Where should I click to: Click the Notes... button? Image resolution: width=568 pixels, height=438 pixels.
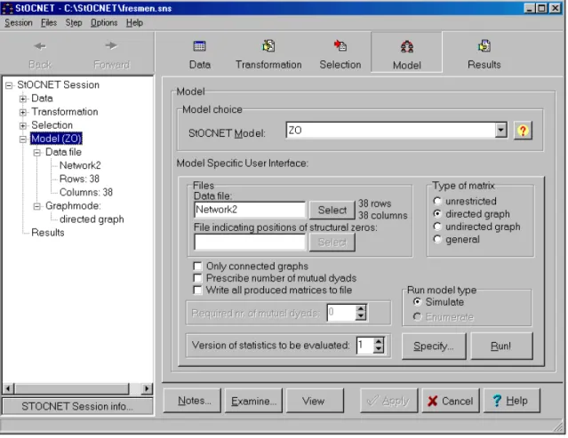192,401
